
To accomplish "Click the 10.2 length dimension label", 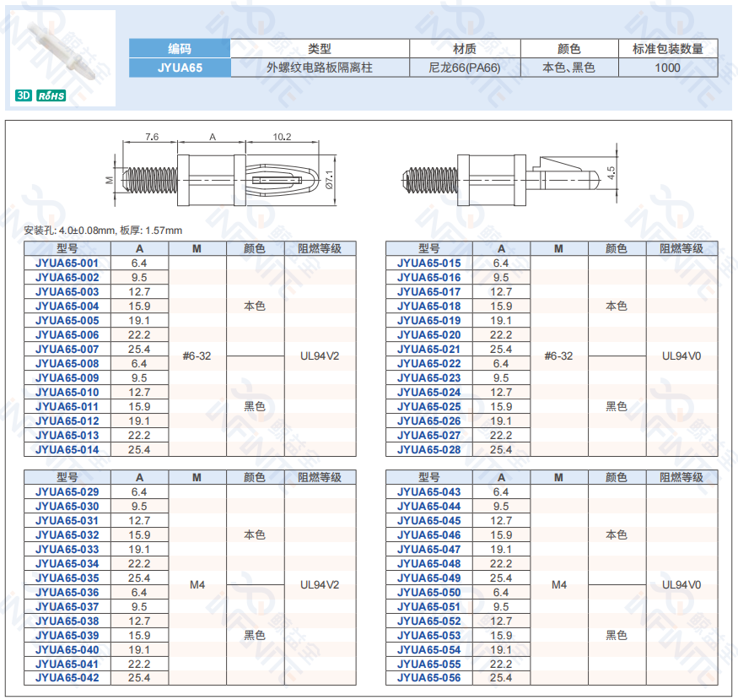I will [282, 136].
